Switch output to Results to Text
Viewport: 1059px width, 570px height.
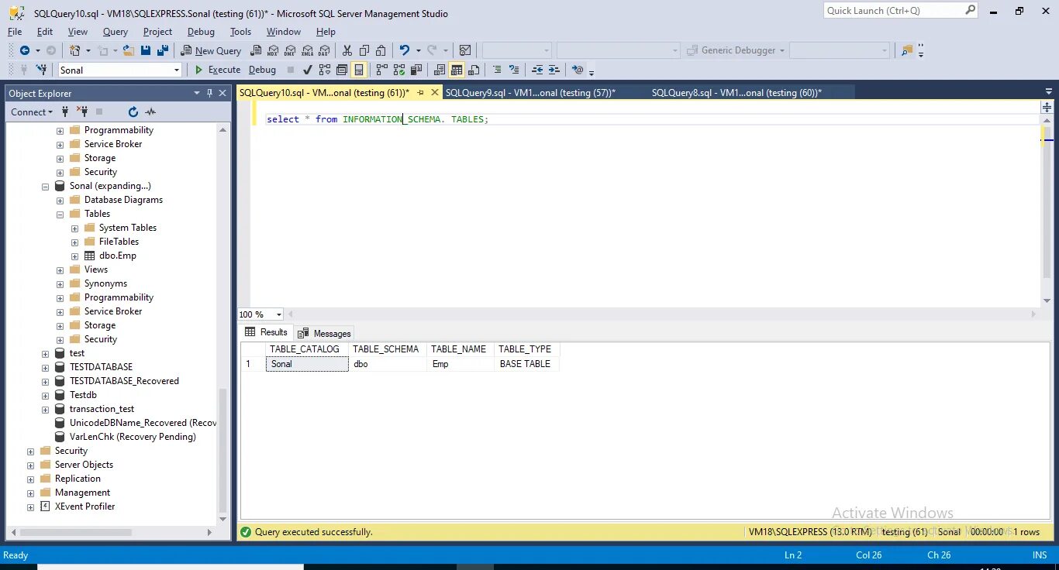(439, 70)
